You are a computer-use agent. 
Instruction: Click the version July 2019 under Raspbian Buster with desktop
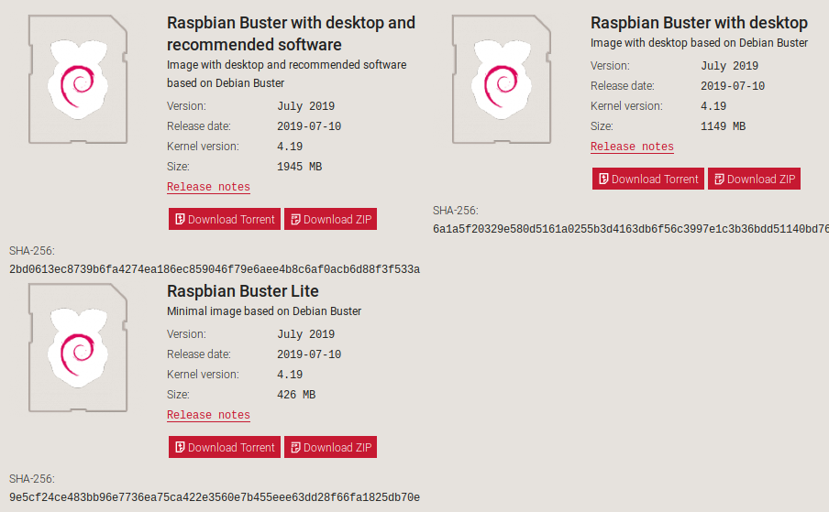coord(729,66)
